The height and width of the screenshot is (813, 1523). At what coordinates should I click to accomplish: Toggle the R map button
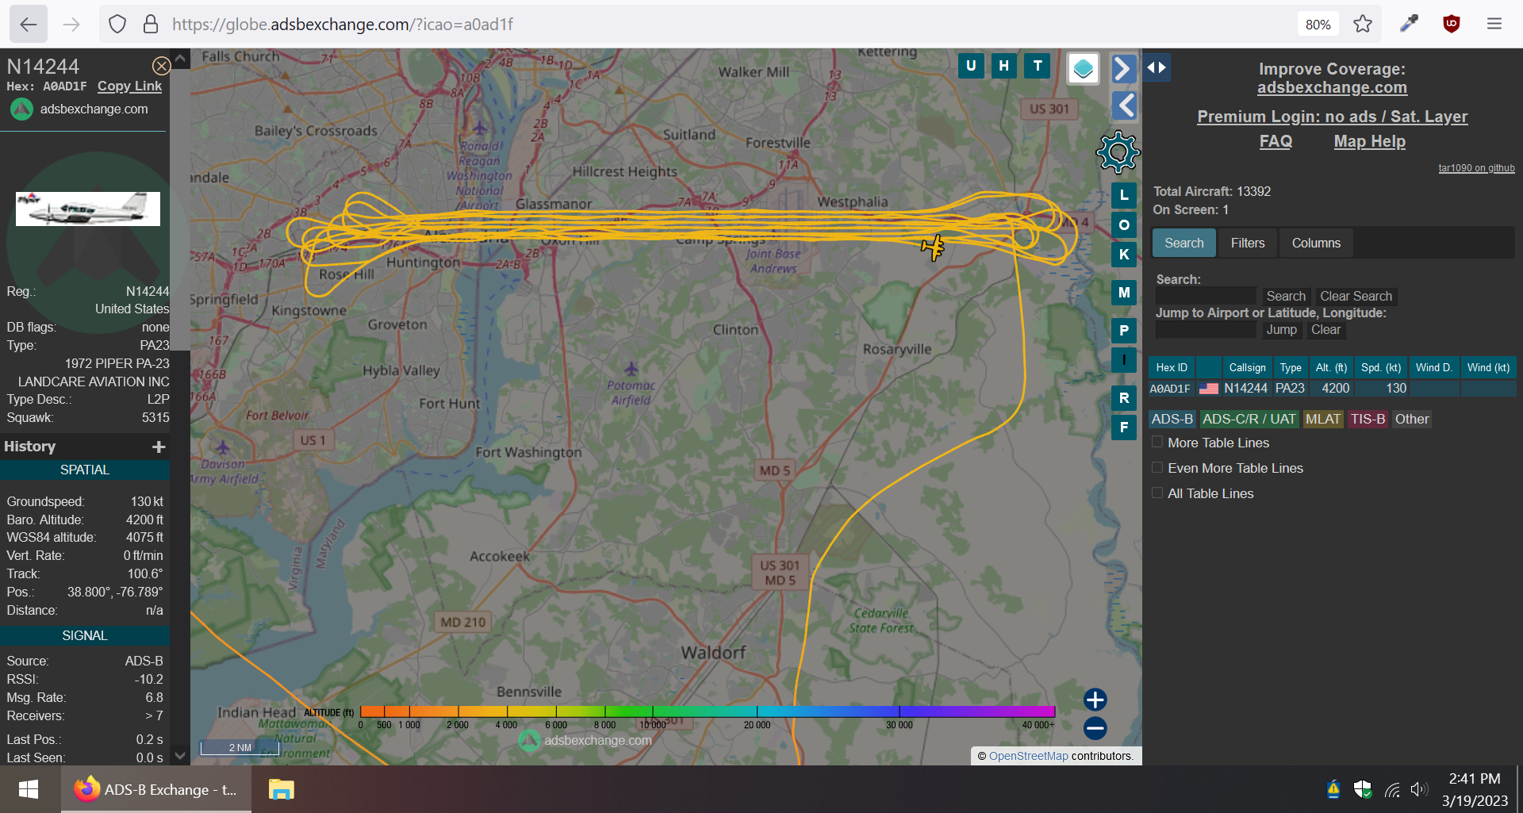click(x=1124, y=398)
